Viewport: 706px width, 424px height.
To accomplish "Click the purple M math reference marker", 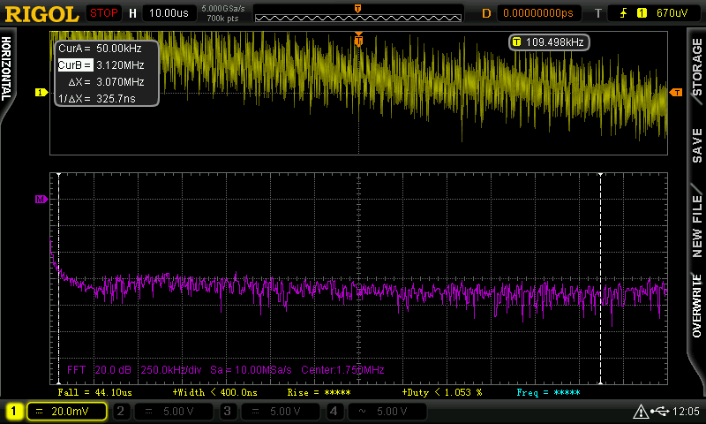I will point(41,199).
